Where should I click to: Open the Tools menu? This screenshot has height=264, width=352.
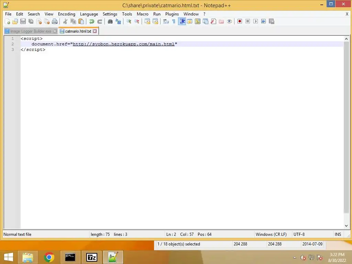[127, 14]
